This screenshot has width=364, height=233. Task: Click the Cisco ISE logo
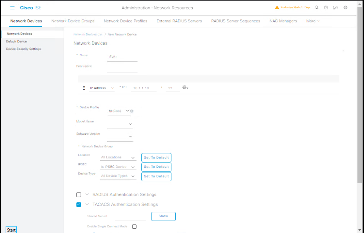(x=31, y=8)
